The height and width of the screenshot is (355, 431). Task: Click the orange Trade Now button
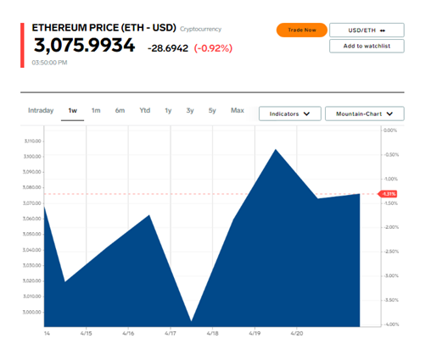pyautogui.click(x=301, y=30)
